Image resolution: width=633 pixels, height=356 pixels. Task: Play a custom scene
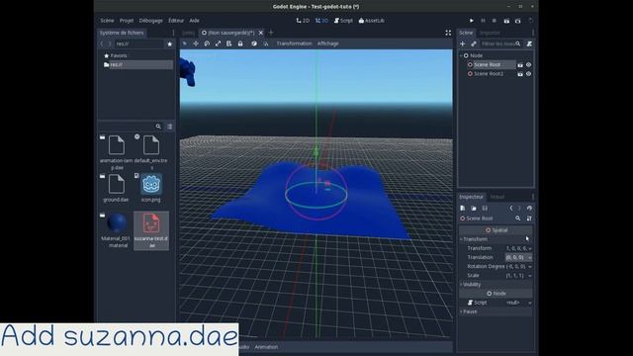point(518,21)
